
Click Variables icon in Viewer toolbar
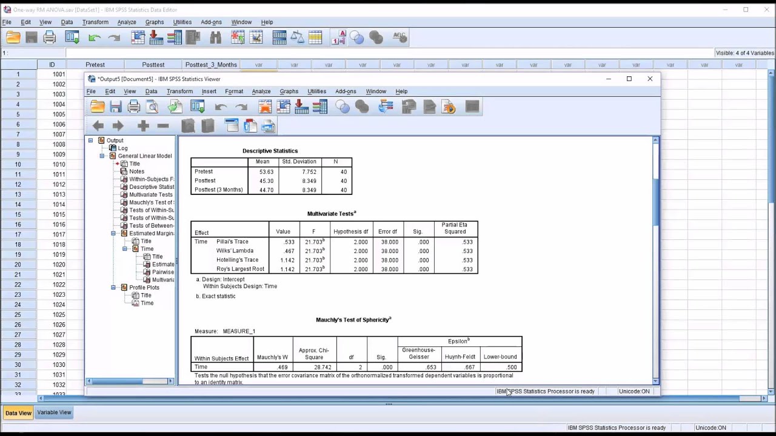320,107
